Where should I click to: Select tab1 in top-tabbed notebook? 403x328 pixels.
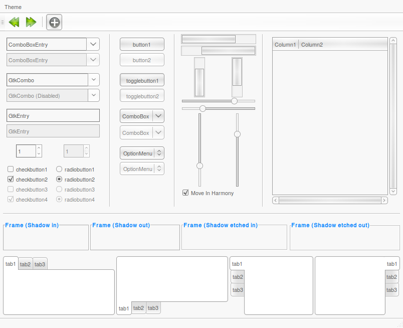pyautogui.click(x=11, y=264)
